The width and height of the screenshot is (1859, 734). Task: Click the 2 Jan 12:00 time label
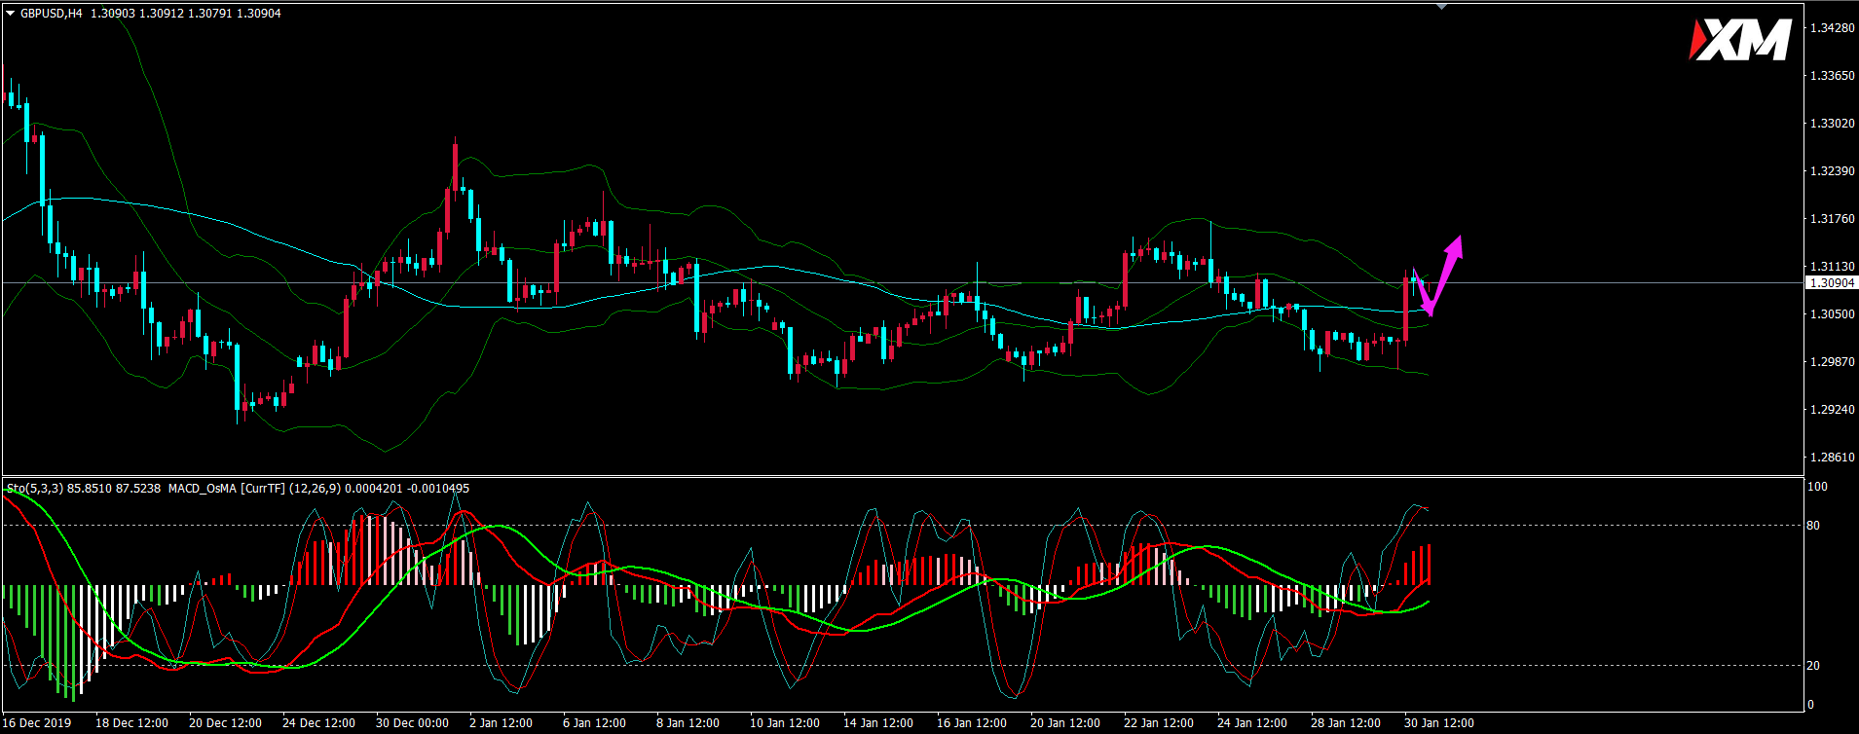[x=501, y=723]
